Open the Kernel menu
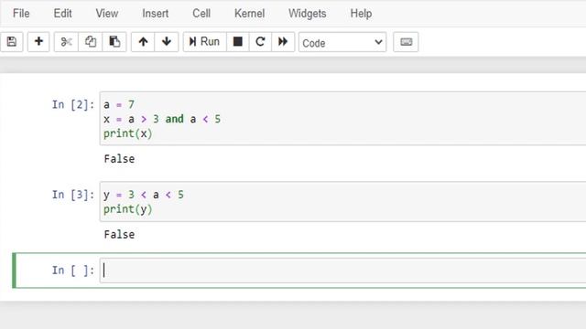The width and height of the screenshot is (586, 329). 249,14
